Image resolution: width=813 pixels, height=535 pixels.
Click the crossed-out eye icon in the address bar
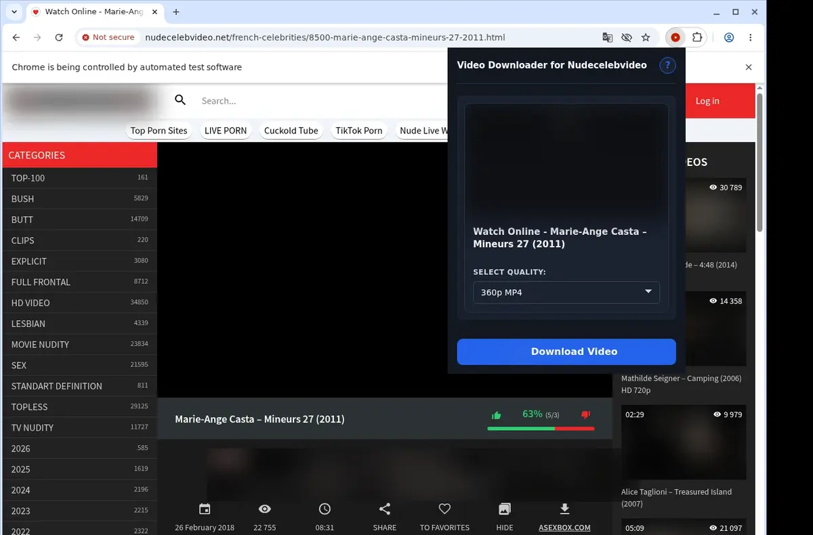coord(627,38)
